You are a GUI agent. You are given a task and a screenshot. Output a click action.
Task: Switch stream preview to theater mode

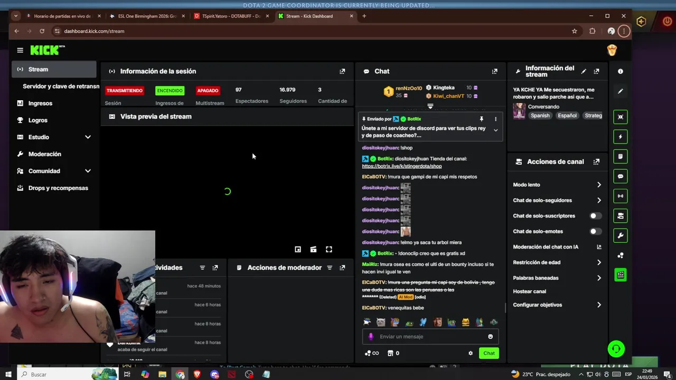(x=313, y=249)
